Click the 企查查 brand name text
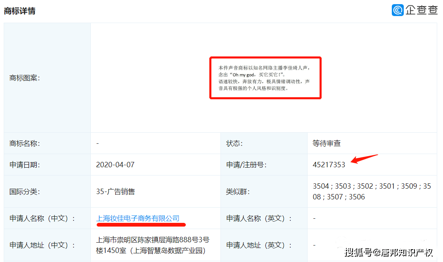443x262 pixels. [x=421, y=10]
